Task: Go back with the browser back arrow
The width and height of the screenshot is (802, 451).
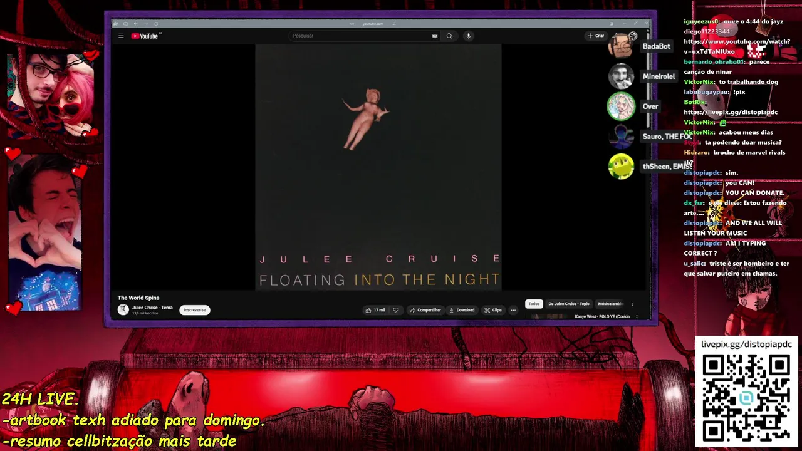Action: click(135, 24)
